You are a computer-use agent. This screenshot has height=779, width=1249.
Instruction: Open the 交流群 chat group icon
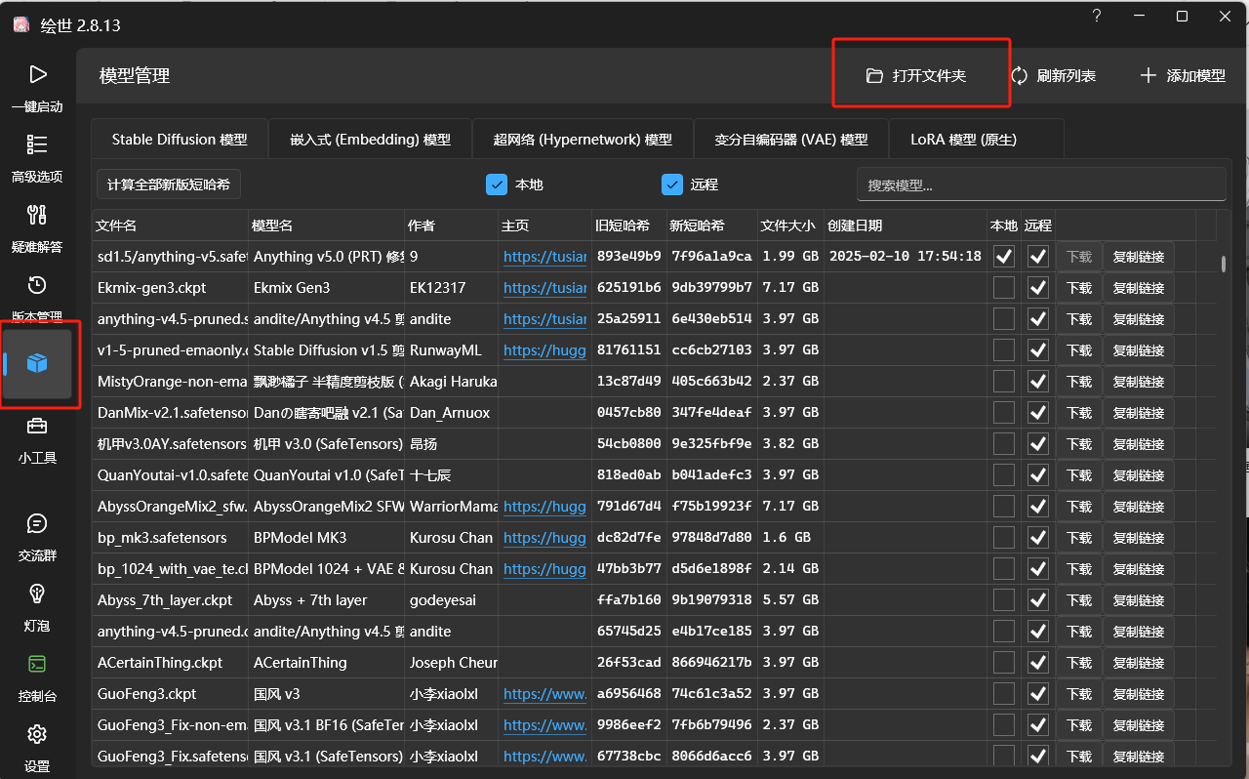(37, 523)
